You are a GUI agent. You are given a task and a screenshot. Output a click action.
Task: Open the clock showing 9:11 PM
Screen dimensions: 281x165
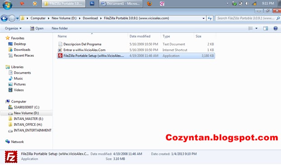[x=268, y=4]
